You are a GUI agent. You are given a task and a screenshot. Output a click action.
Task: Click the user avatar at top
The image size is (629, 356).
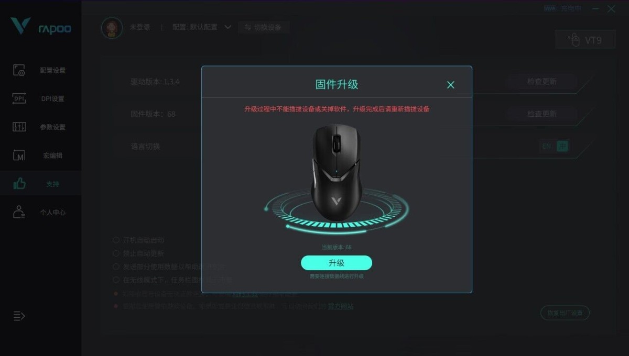pos(112,27)
